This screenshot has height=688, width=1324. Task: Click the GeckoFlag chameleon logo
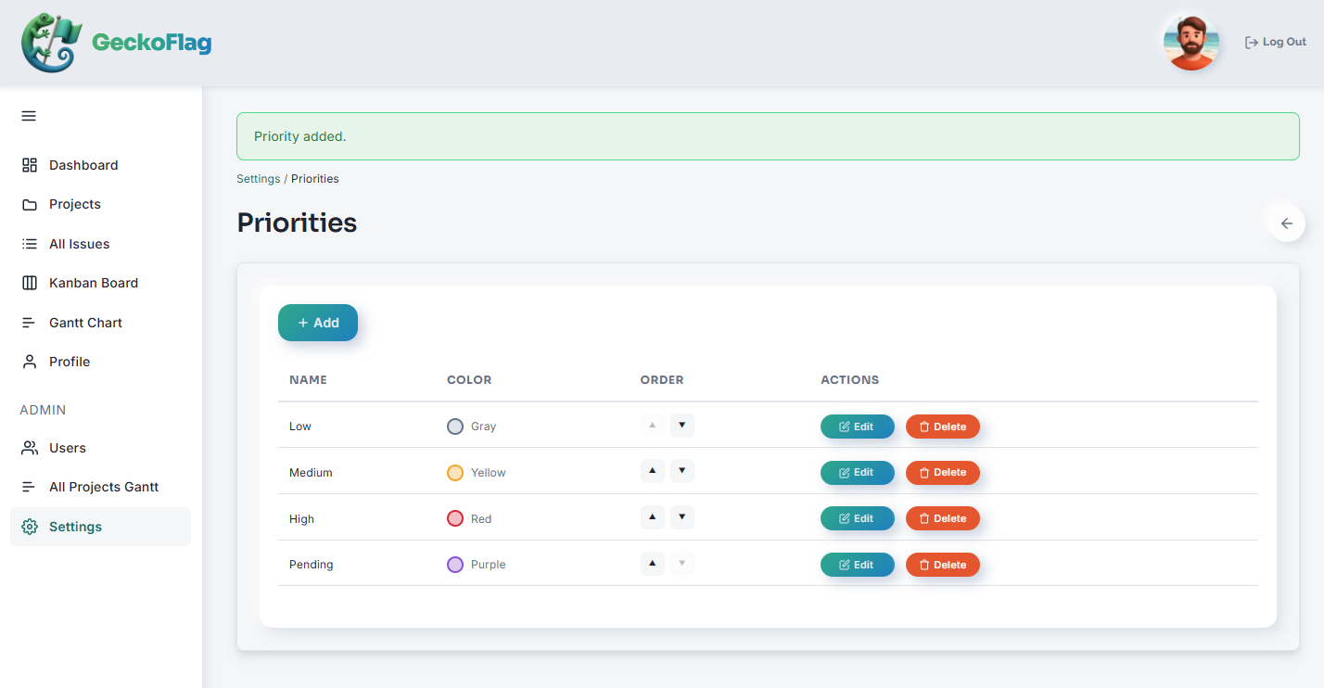pos(52,43)
